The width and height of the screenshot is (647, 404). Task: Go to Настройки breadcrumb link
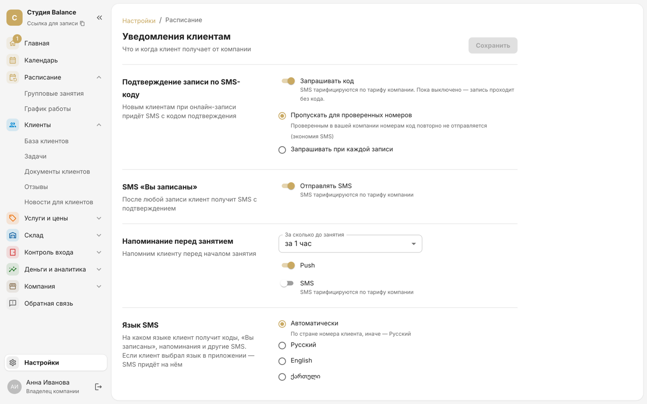point(139,20)
